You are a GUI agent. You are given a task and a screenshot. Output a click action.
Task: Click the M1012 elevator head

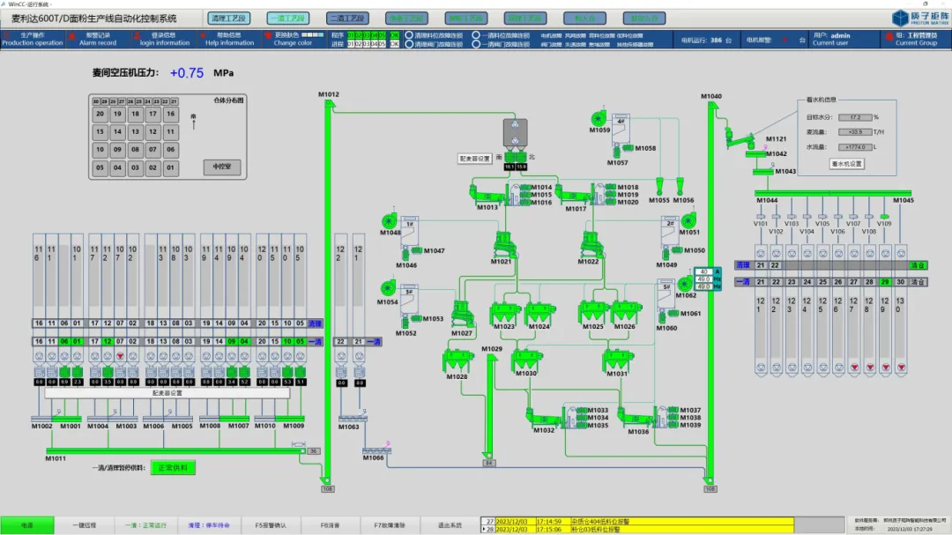click(329, 104)
